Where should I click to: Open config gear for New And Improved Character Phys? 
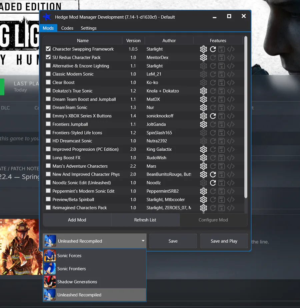click(x=203, y=174)
